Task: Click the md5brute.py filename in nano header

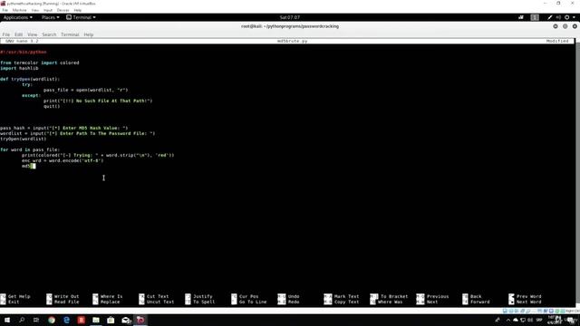Action: tap(292, 41)
